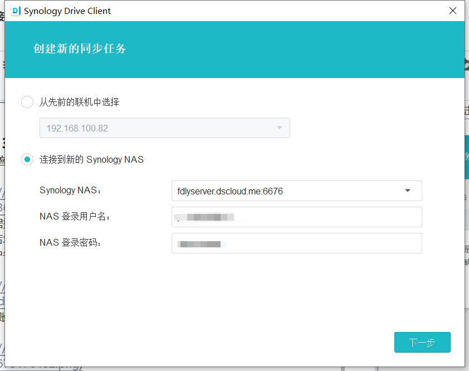Focus the NAS 登录密码 input field
The width and height of the screenshot is (469, 371).
point(297,243)
